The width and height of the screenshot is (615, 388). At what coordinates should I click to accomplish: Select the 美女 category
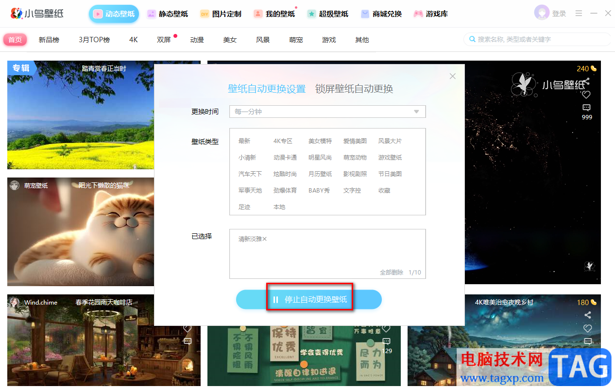click(x=230, y=40)
